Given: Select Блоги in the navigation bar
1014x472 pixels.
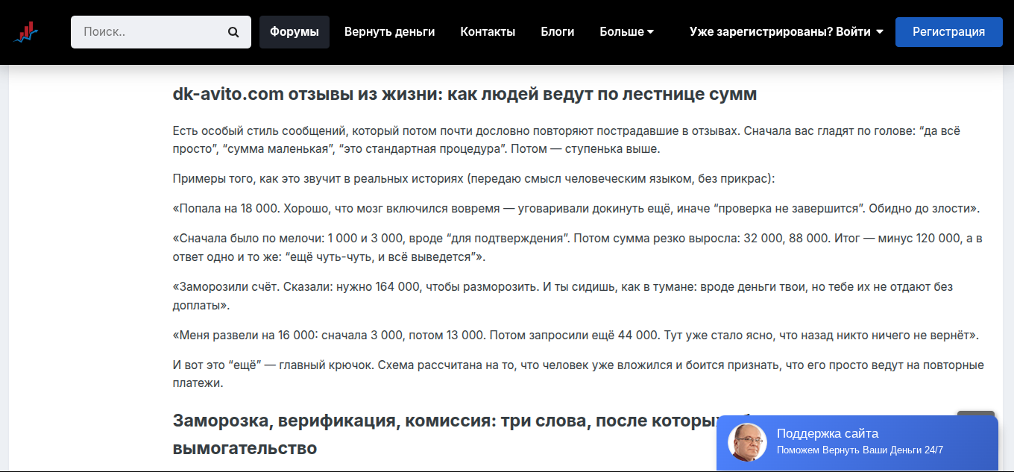Looking at the screenshot, I should pos(557,32).
